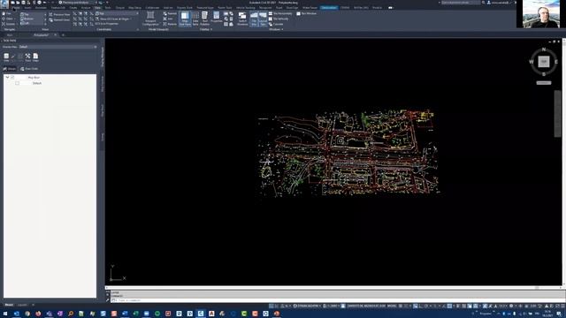The image size is (566, 318).
Task: Open the Tool Palettes window
Action: pos(204,19)
